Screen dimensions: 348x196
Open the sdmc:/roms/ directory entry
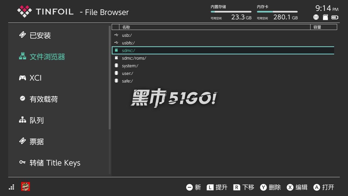coord(134,58)
